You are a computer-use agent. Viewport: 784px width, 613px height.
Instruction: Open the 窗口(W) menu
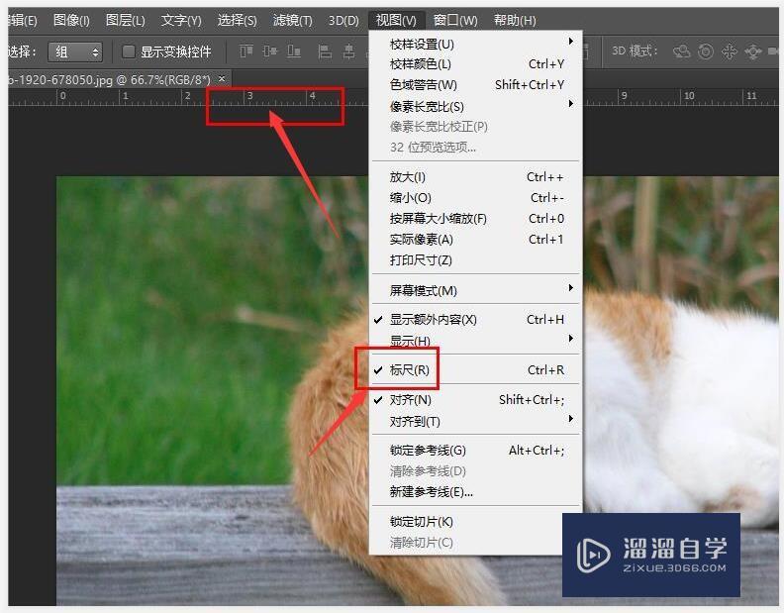(455, 21)
